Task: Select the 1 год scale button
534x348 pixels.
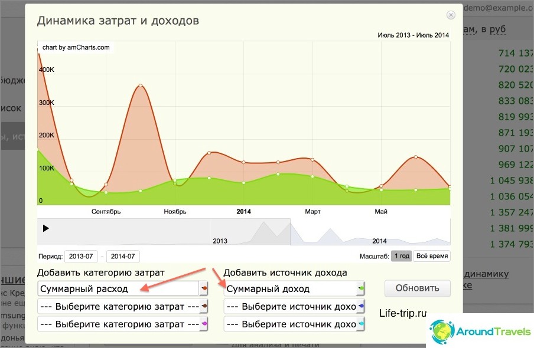Action: tap(402, 256)
